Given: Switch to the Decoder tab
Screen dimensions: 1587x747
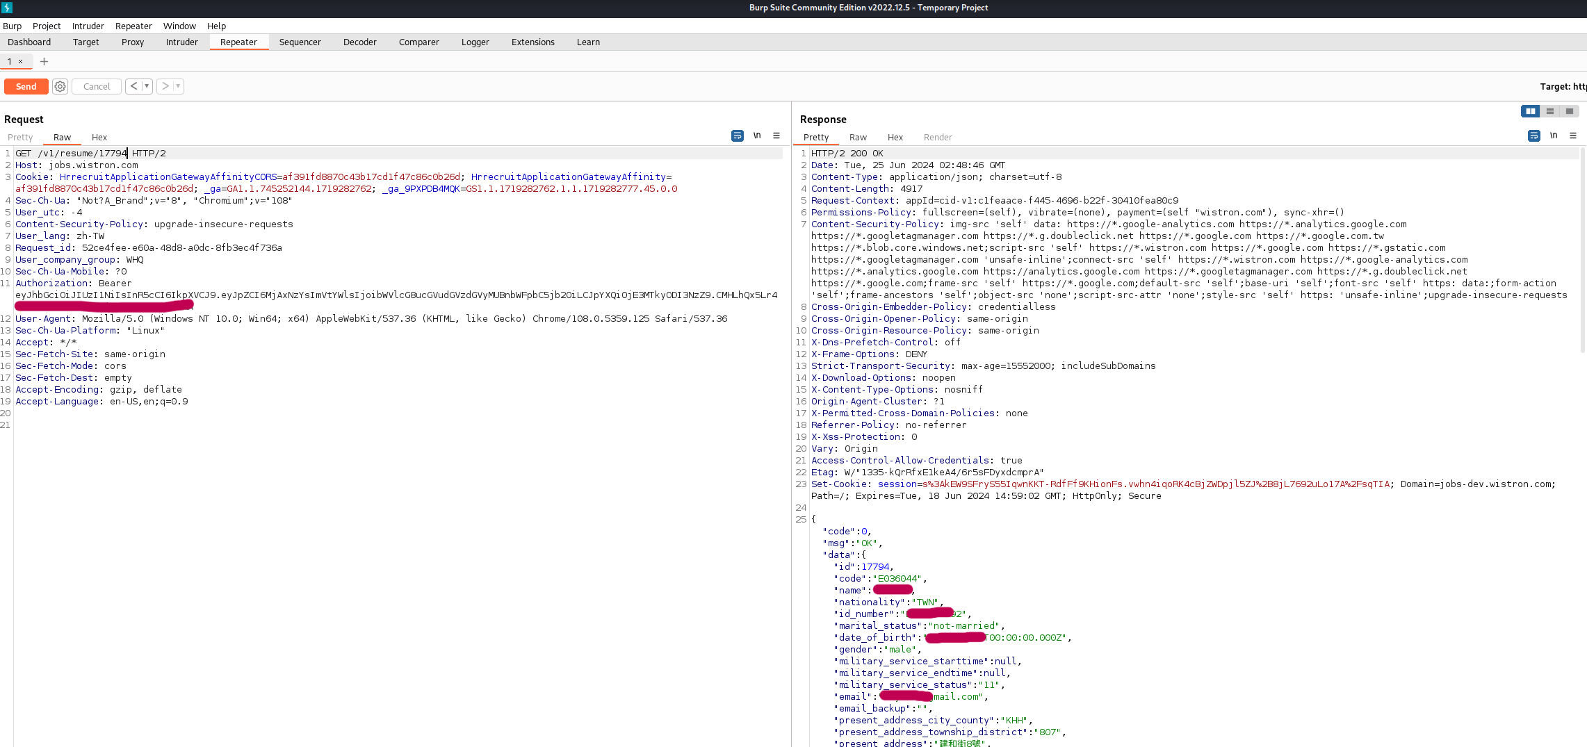Looking at the screenshot, I should pos(360,42).
